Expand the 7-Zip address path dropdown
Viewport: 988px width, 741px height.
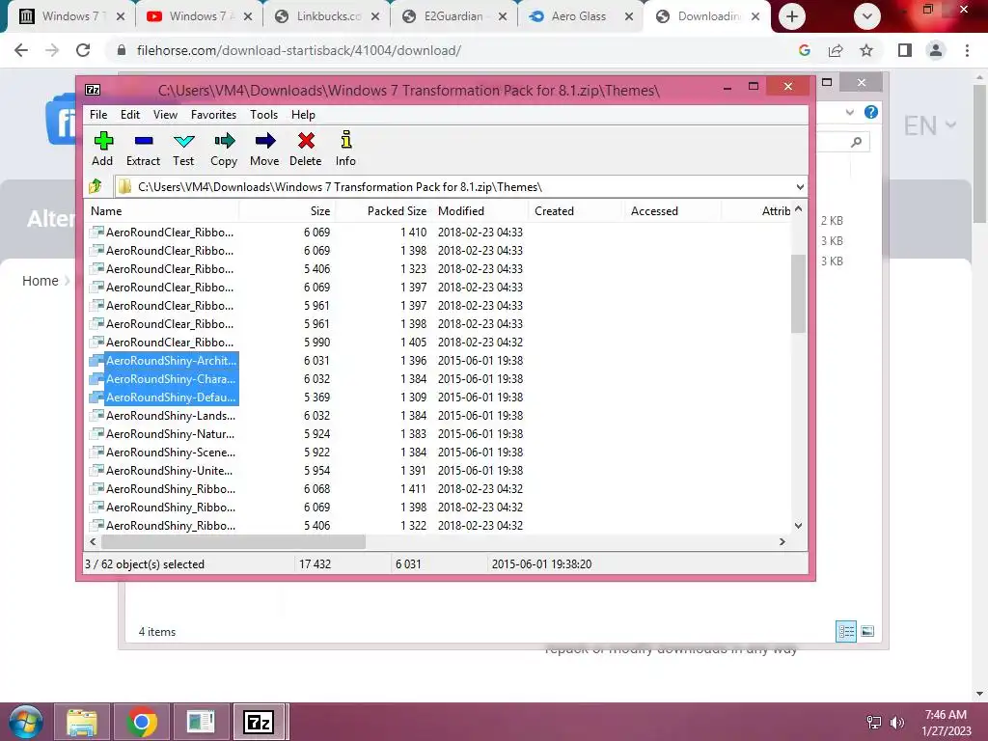[x=800, y=187]
